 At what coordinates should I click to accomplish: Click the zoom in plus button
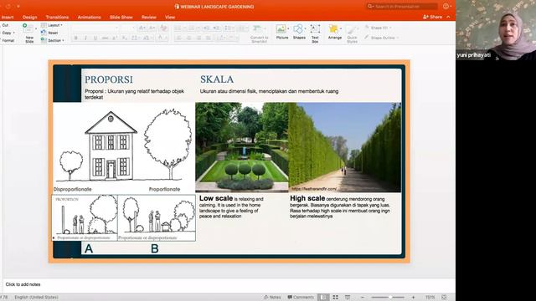click(x=413, y=298)
